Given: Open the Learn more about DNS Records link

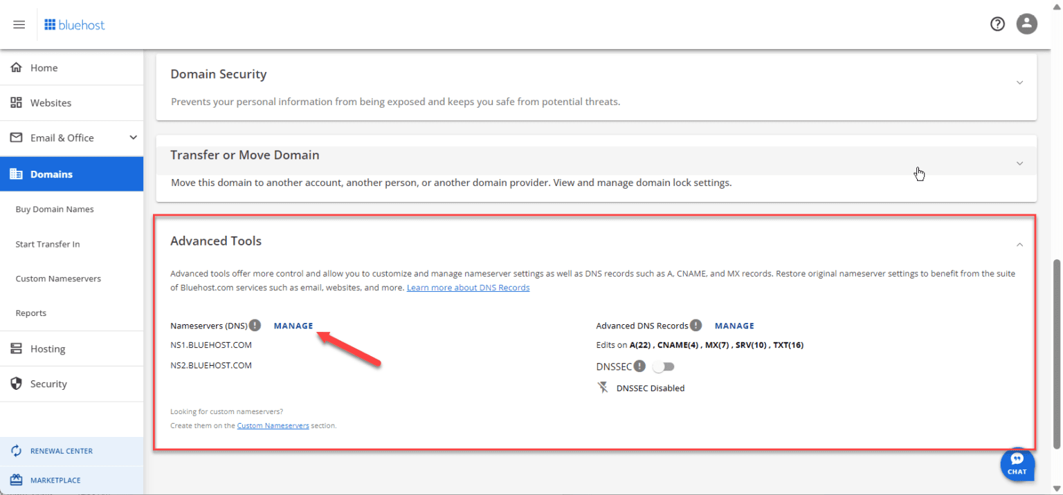Looking at the screenshot, I should [468, 288].
